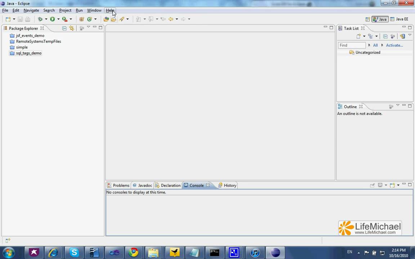Click the Forward navigation arrow icon
The width and height of the screenshot is (415, 259).
(x=183, y=19)
